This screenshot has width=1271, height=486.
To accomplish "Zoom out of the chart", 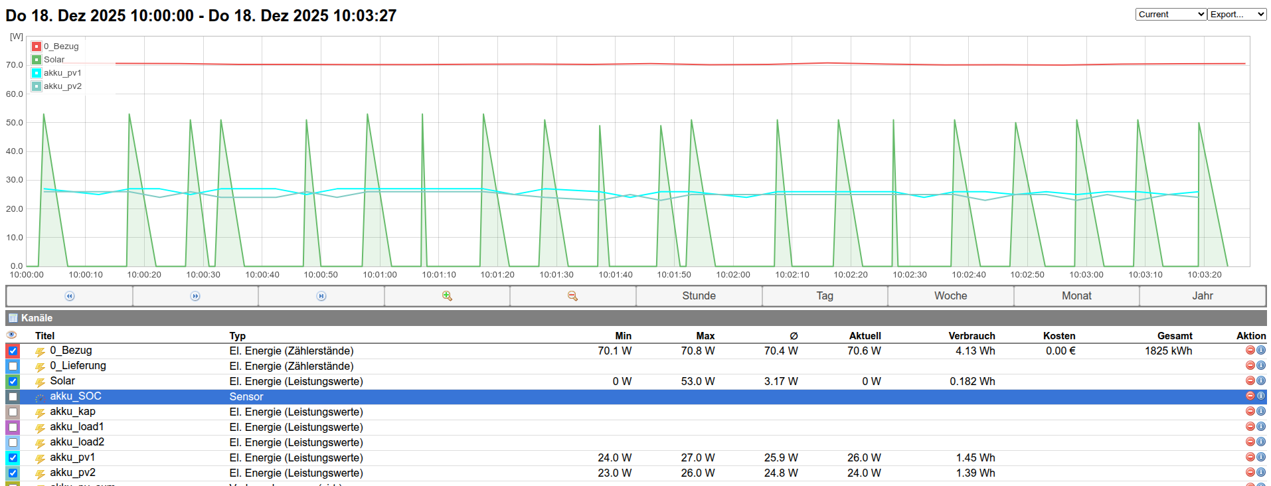I will click(x=572, y=296).
